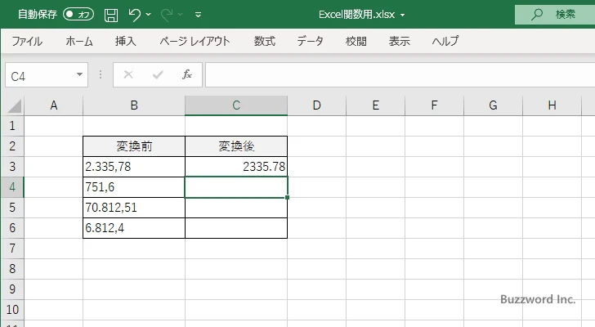Click the 変換前 header cell
This screenshot has width=595, height=327.
pos(134,146)
